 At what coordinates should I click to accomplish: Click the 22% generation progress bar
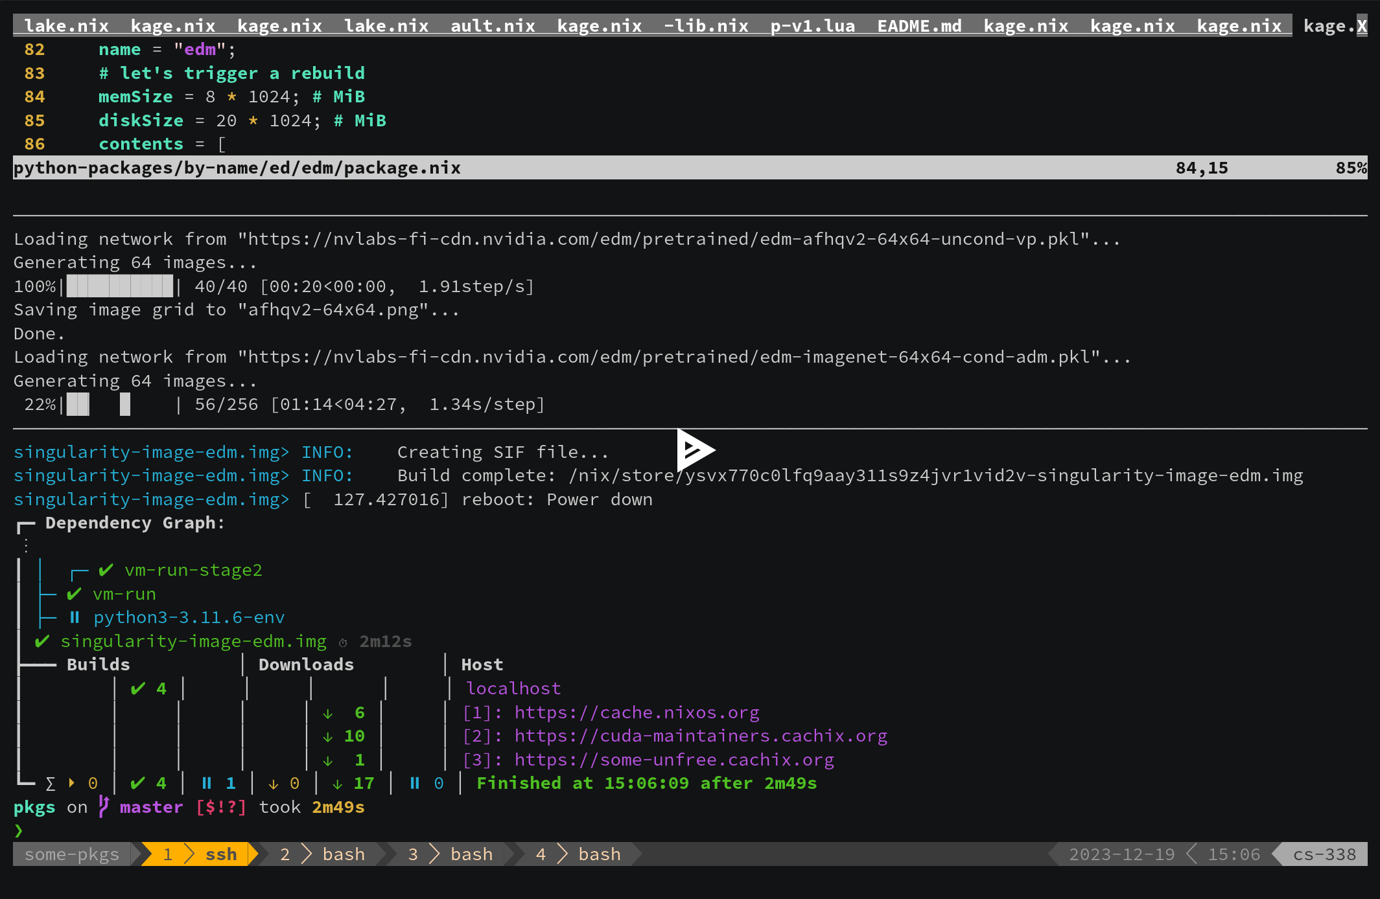click(x=121, y=405)
